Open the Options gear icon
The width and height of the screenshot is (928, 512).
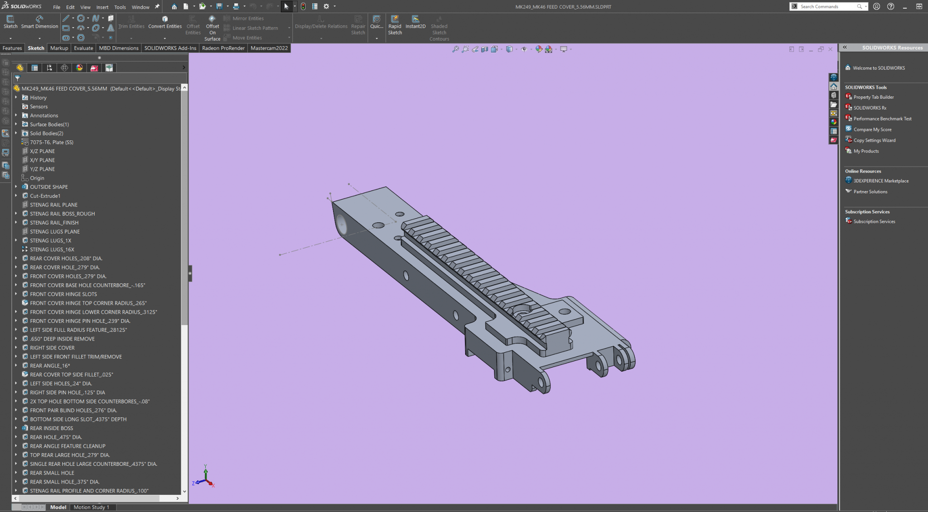[x=326, y=6]
